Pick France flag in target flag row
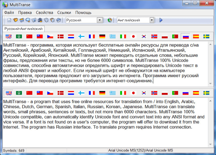The height and width of the screenshot is (155, 216). point(92,93)
